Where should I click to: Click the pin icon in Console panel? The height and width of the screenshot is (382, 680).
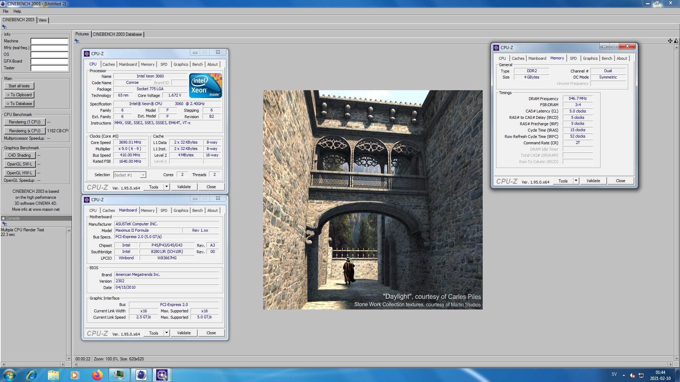pyautogui.click(x=5, y=224)
